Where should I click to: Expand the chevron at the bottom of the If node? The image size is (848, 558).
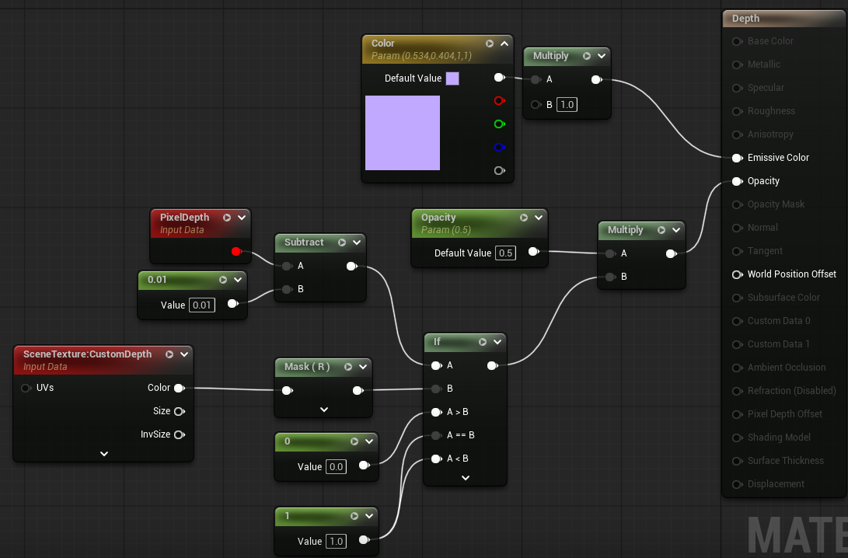pyautogui.click(x=465, y=477)
